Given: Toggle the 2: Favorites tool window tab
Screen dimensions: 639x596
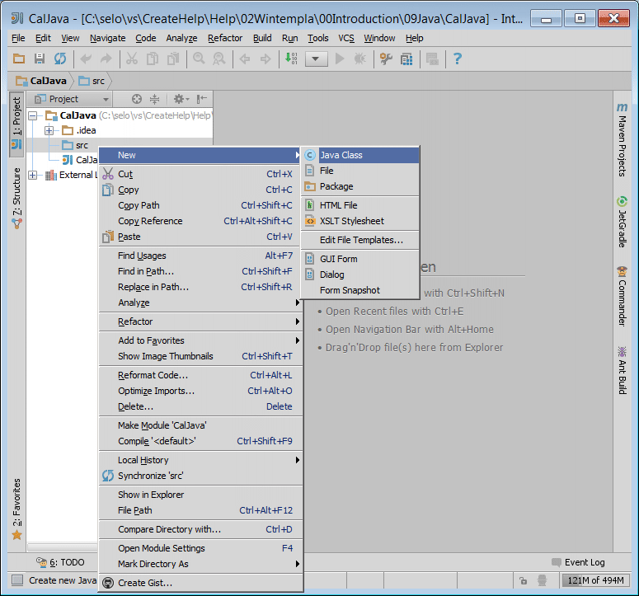Looking at the screenshot, I should pos(16,509).
